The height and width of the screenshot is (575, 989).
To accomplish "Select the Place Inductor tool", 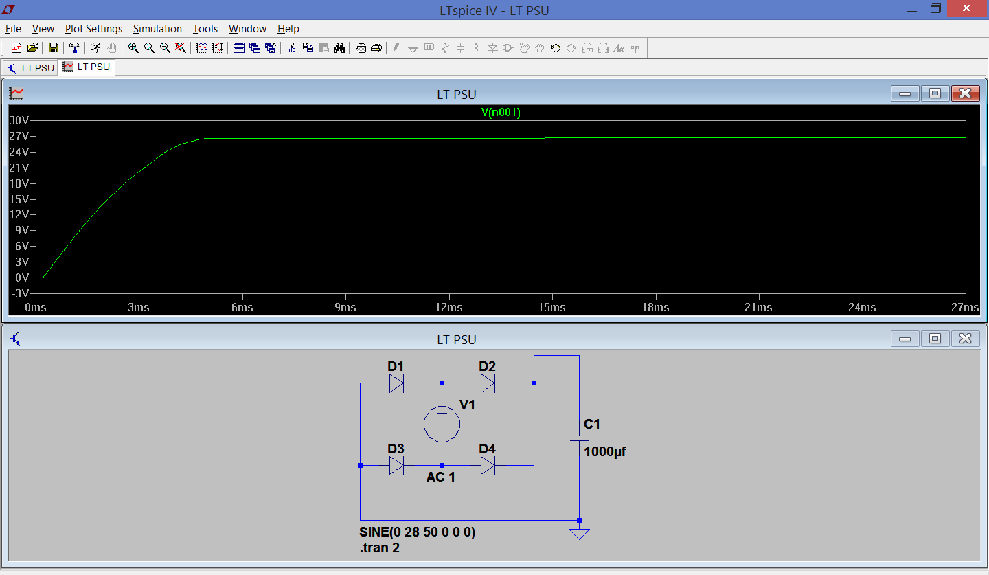I will coord(476,48).
